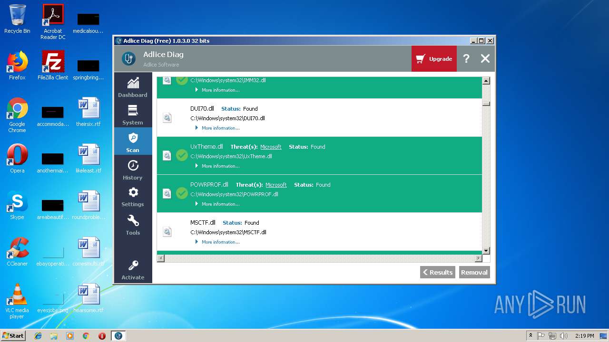Launch Opera from the taskbar
This screenshot has width=609, height=342.
coord(102,336)
